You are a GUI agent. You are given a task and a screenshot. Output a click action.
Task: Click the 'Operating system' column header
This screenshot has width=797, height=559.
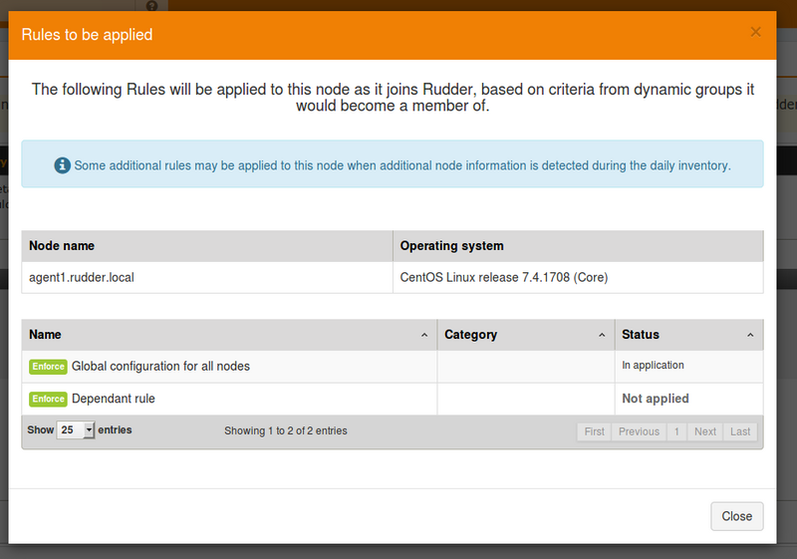[578, 246]
